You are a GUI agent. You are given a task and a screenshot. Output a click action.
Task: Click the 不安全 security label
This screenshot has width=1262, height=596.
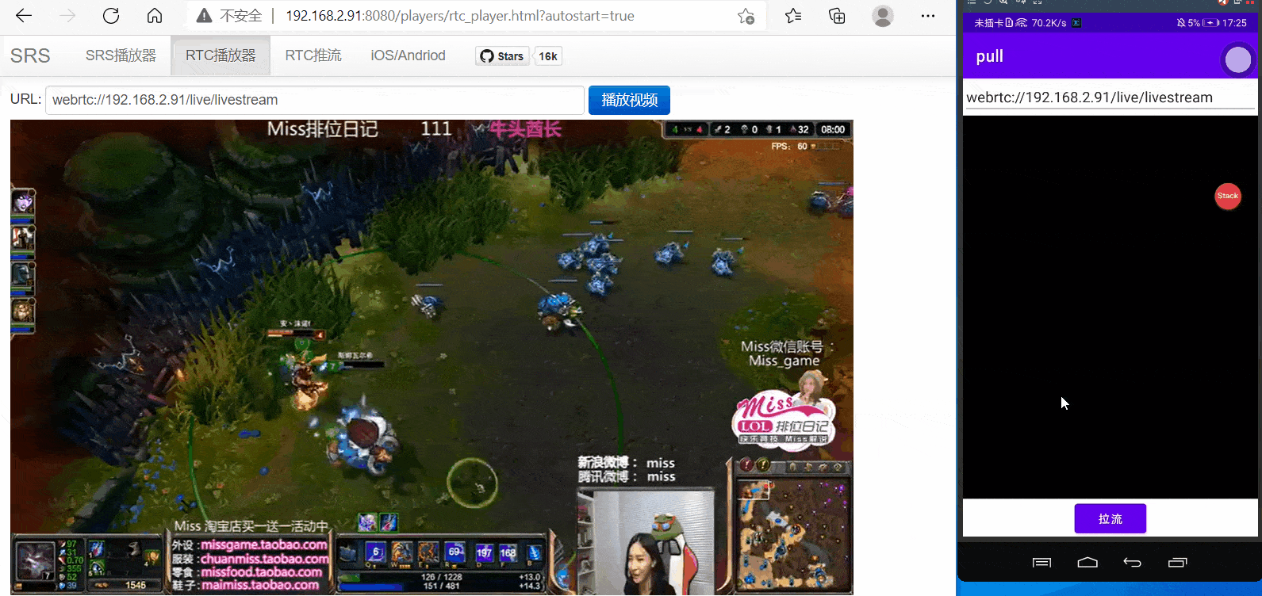(x=241, y=16)
